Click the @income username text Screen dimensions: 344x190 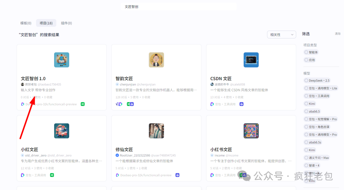click(232, 155)
